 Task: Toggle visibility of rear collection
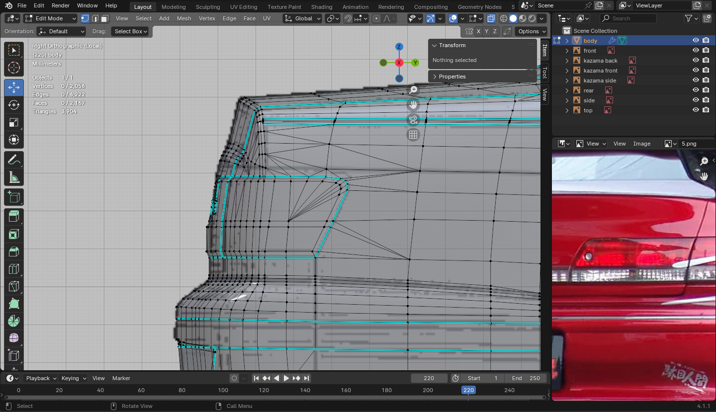696,90
